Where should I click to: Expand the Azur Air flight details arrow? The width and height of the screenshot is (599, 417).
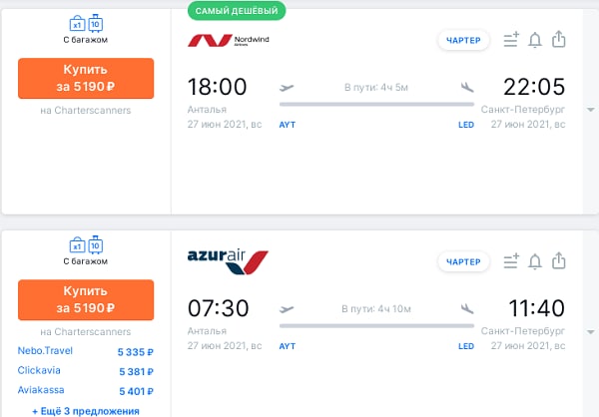(591, 332)
